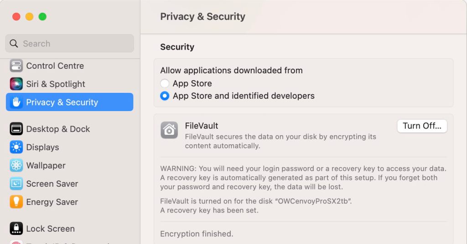Click the Siri & Spotlight icon
The height and width of the screenshot is (244, 467).
(x=16, y=84)
